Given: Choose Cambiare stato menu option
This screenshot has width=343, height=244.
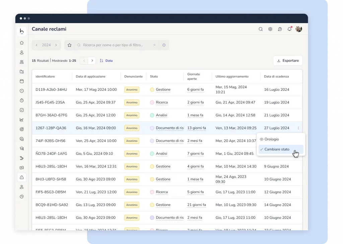Looking at the screenshot, I should [x=277, y=149].
